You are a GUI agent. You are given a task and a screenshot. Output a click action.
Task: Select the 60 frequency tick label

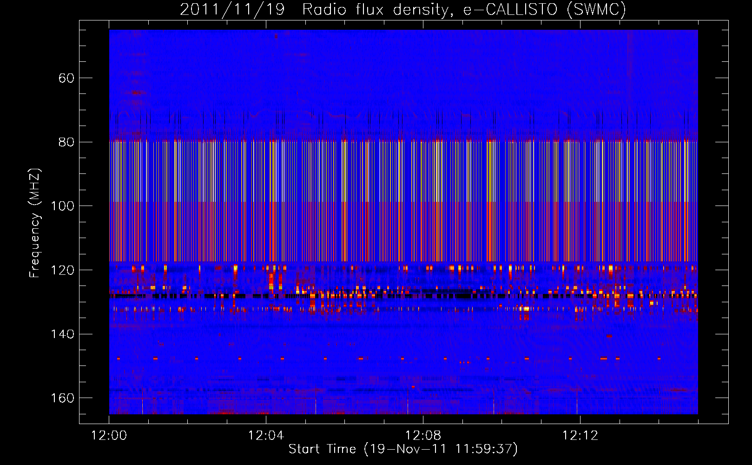[66, 78]
